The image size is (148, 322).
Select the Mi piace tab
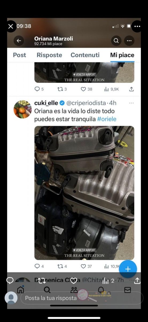(122, 55)
